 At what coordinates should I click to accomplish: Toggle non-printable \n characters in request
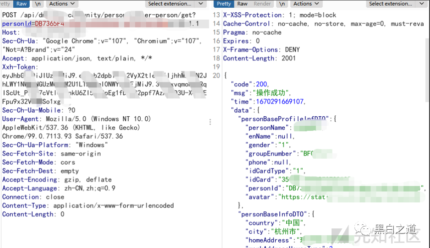point(38,4)
